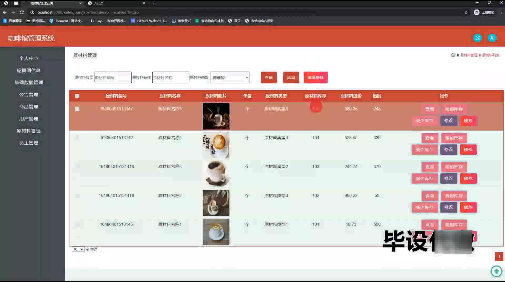Check the box for 原材料名称5 row

(77, 109)
